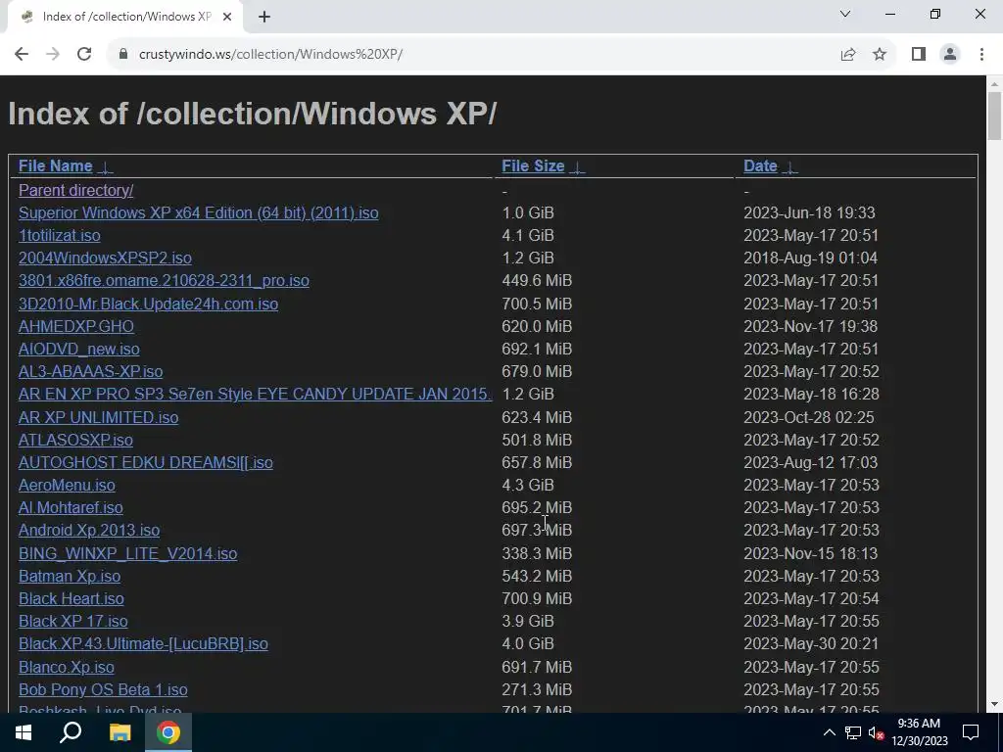Sort listing by Date header
Viewport: 1003px width, 752px height.
(x=760, y=165)
